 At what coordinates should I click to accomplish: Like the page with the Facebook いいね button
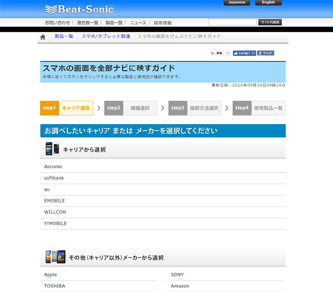244,53
